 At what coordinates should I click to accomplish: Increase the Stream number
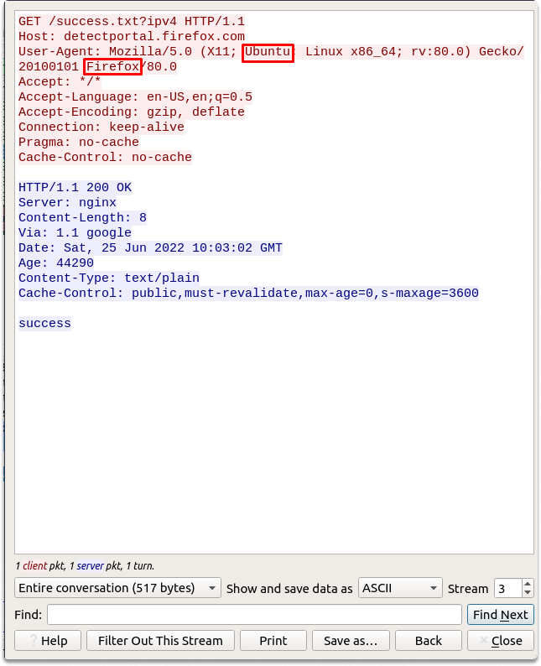click(528, 584)
